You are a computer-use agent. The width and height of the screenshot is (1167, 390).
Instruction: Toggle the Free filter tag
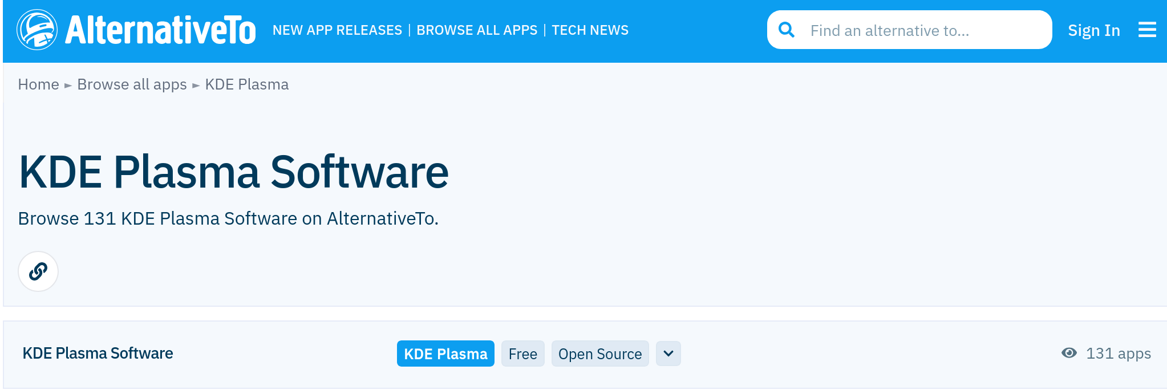pyautogui.click(x=523, y=354)
